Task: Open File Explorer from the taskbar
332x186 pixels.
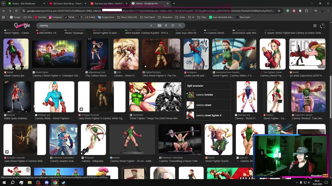Action: (x=30, y=183)
